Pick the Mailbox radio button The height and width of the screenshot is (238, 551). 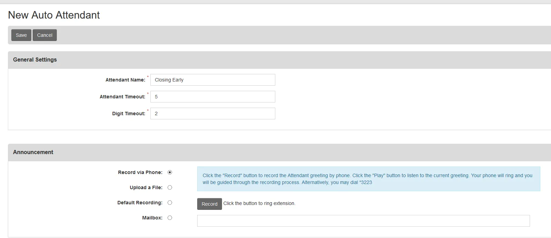pos(170,218)
